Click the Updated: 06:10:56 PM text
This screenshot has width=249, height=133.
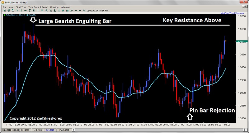pyautogui.click(x=97, y=11)
